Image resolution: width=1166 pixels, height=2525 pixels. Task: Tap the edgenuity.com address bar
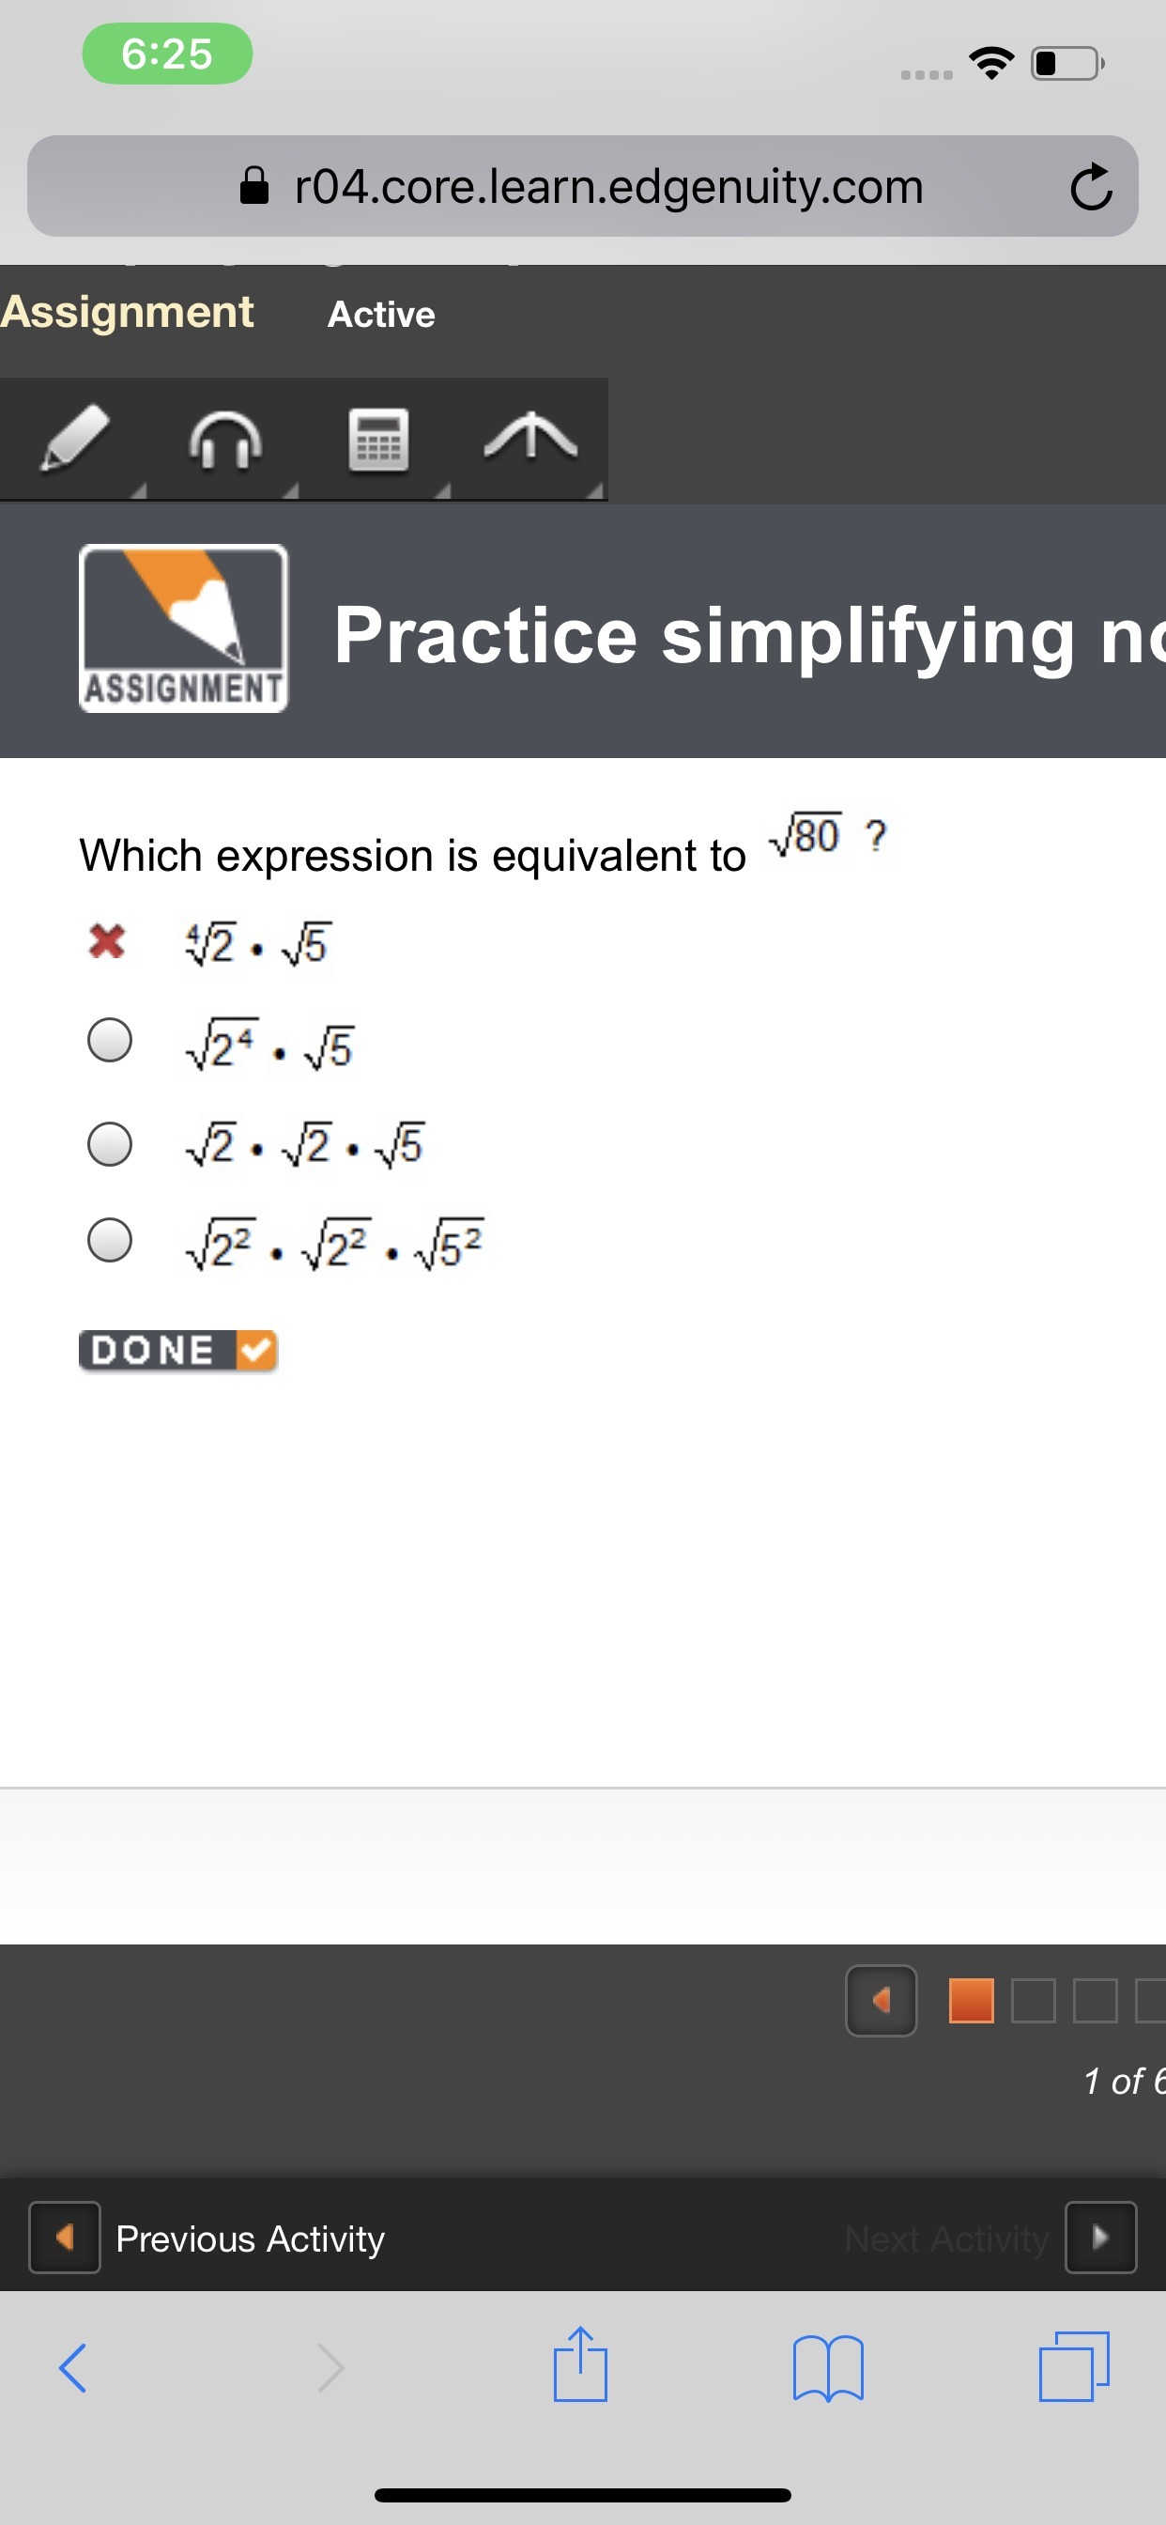(x=582, y=186)
